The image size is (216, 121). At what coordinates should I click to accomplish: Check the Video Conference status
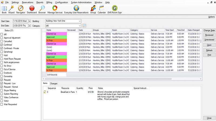coord(2,97)
